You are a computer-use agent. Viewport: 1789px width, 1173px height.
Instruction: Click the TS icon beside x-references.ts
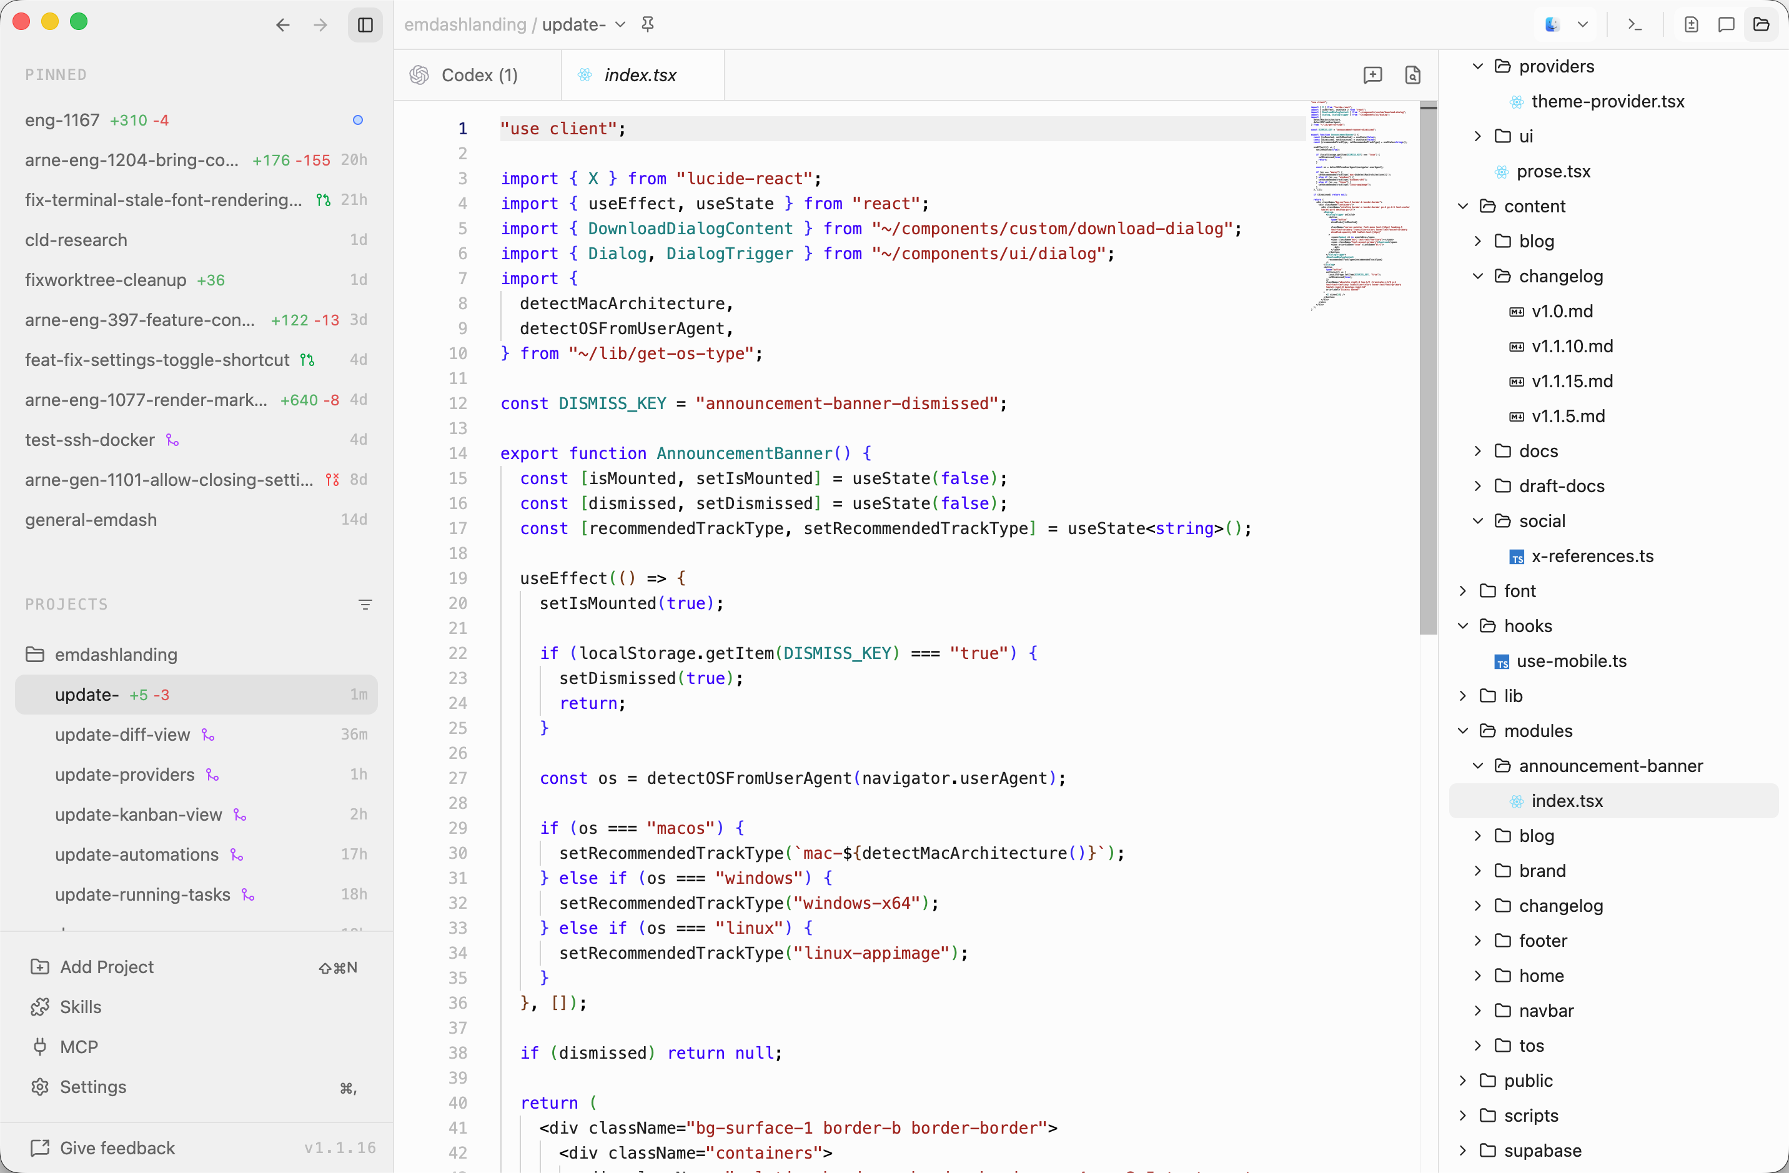click(1517, 557)
